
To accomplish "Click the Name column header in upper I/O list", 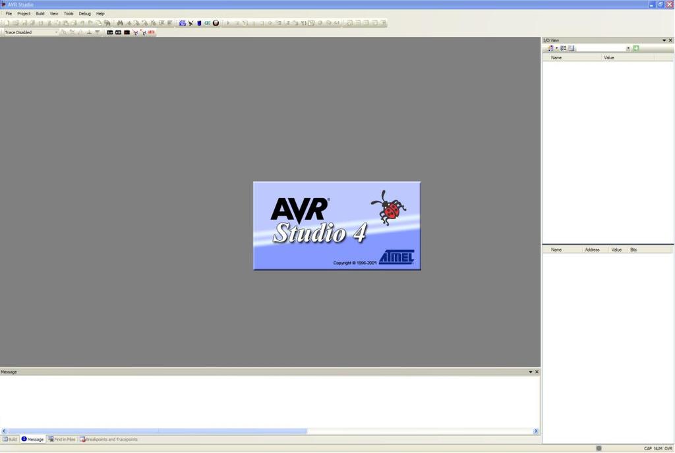I will [x=572, y=57].
